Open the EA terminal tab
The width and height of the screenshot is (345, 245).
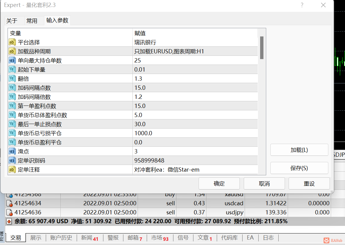pos(250,238)
